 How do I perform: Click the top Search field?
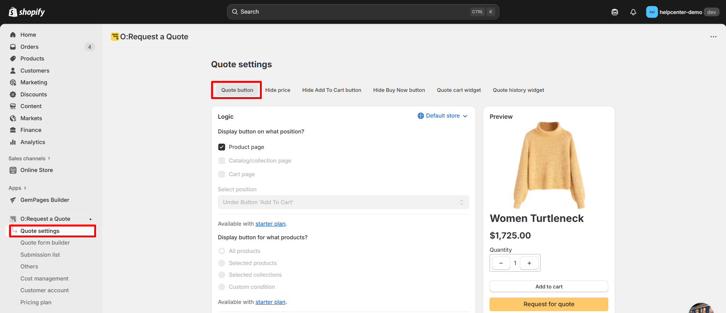[x=352, y=12]
